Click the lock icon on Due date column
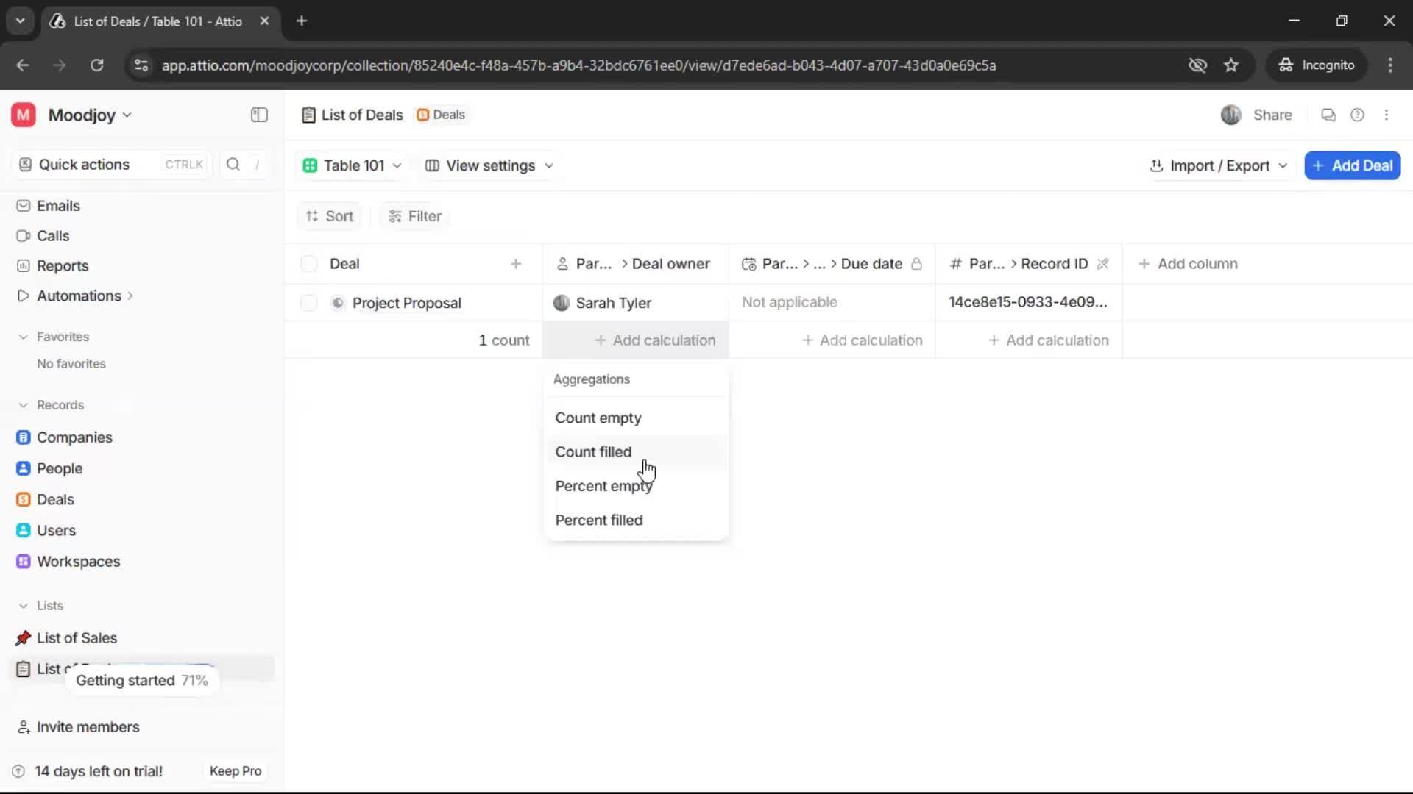Screen dimensions: 1413x794 click(x=917, y=263)
